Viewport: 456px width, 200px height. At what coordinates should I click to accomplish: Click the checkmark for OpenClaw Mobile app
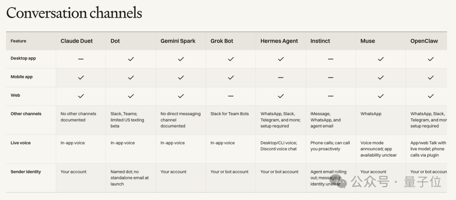click(431, 78)
